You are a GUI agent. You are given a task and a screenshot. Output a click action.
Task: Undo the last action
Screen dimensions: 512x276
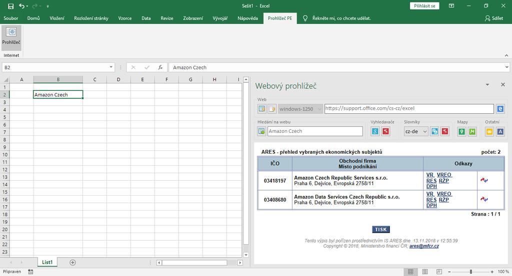pyautogui.click(x=21, y=6)
